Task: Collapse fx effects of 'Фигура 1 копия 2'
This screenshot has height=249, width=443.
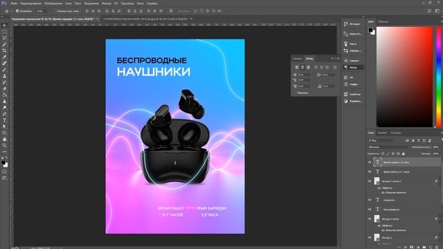Action: point(440,181)
